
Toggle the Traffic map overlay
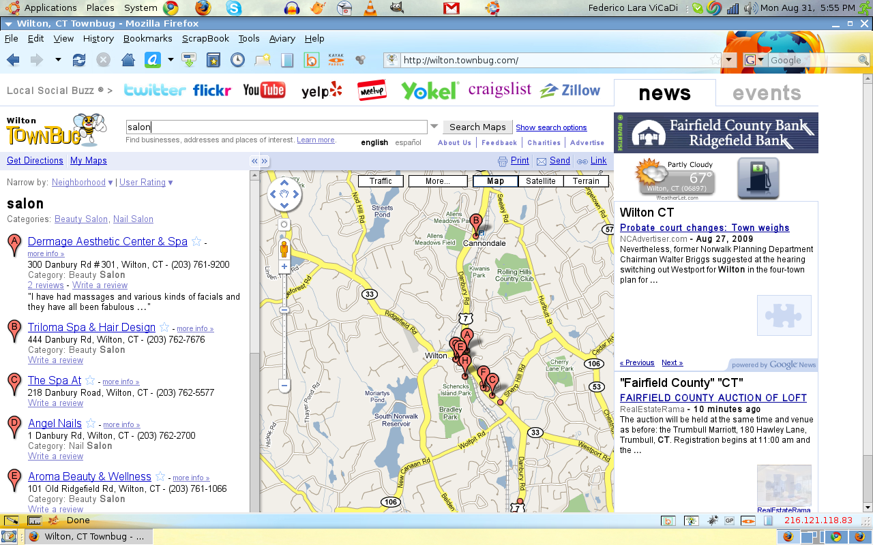(381, 181)
